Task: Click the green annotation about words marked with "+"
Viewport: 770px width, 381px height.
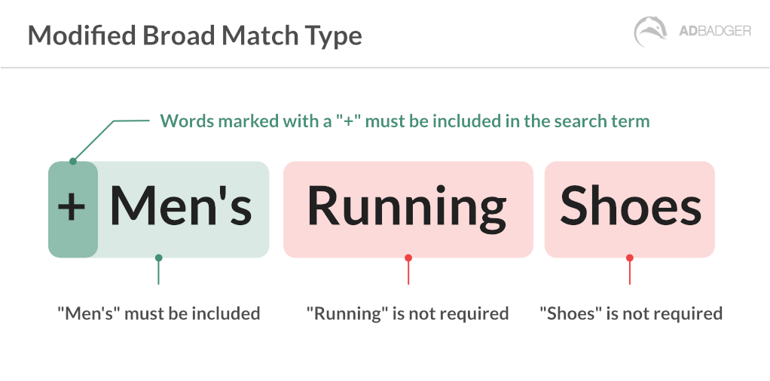Action: (405, 120)
